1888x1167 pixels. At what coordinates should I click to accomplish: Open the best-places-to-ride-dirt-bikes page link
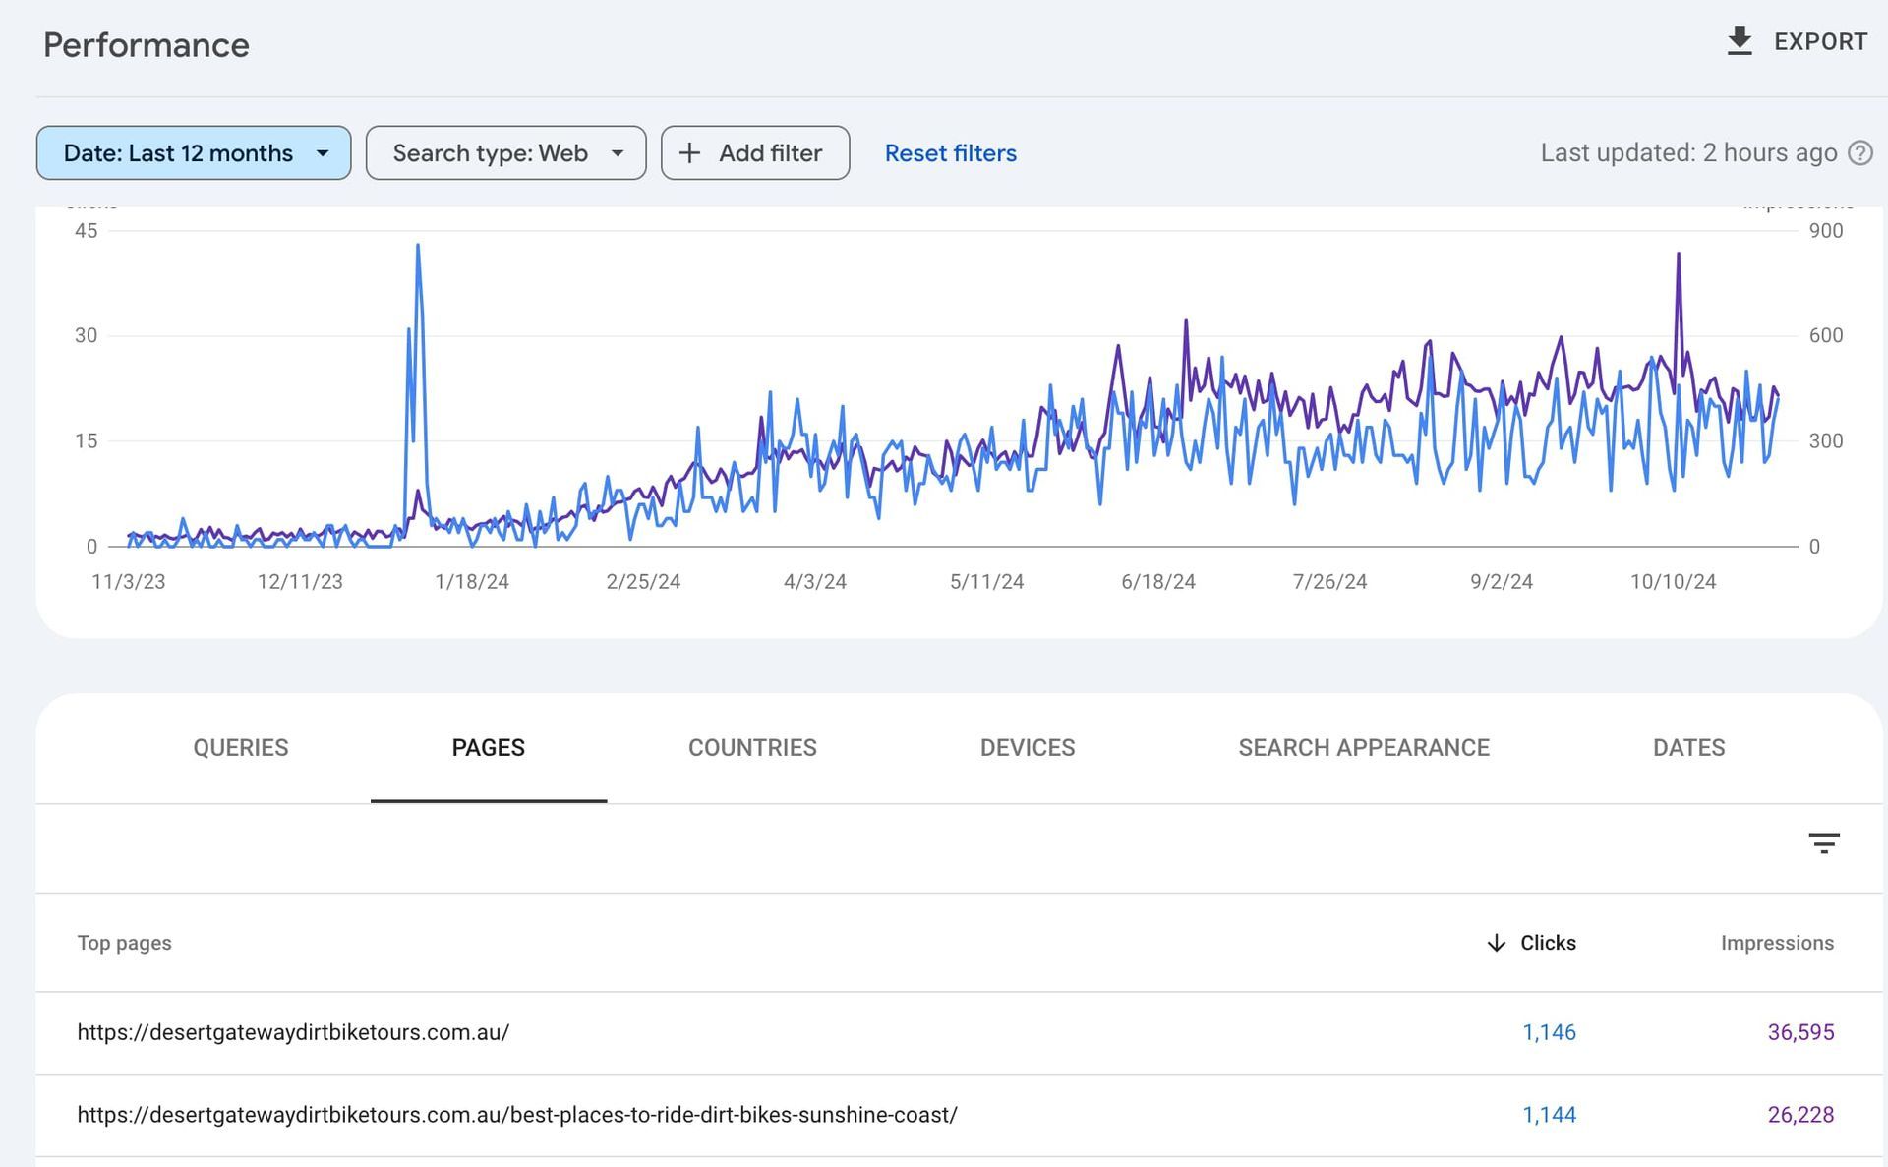click(x=517, y=1116)
